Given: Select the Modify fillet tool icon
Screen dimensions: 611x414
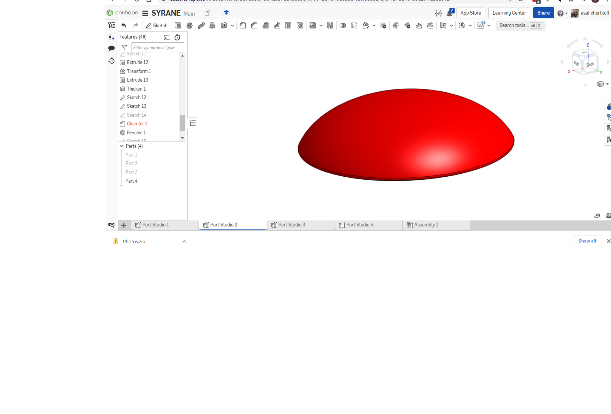Looking at the screenshot, I should tap(396, 25).
